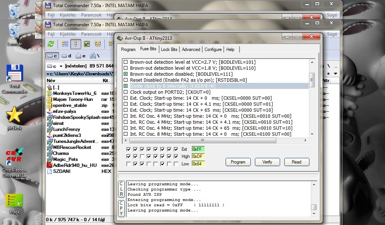Image resolution: width=385 pixels, height=225 pixels.
Task: Click log output vertical scrollbar thumb
Action: pyautogui.click(x=314, y=207)
